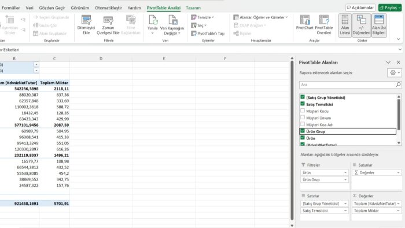Click cell containing 1496,21

[54, 155]
